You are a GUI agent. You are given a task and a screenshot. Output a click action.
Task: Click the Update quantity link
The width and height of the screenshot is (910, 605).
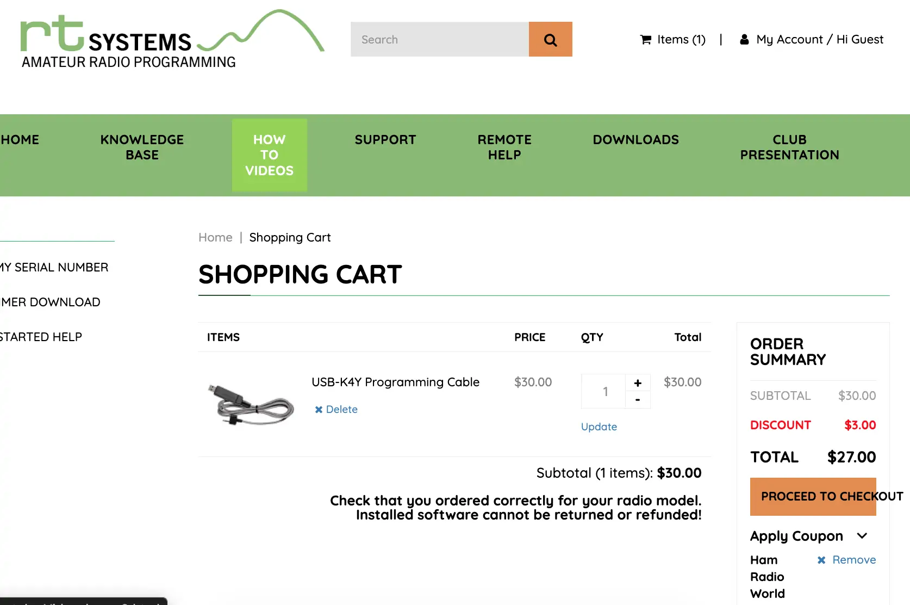pos(599,427)
